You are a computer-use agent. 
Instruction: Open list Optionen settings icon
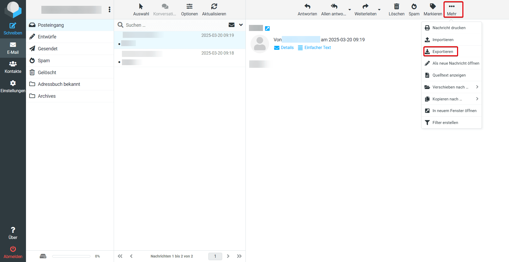(189, 6)
